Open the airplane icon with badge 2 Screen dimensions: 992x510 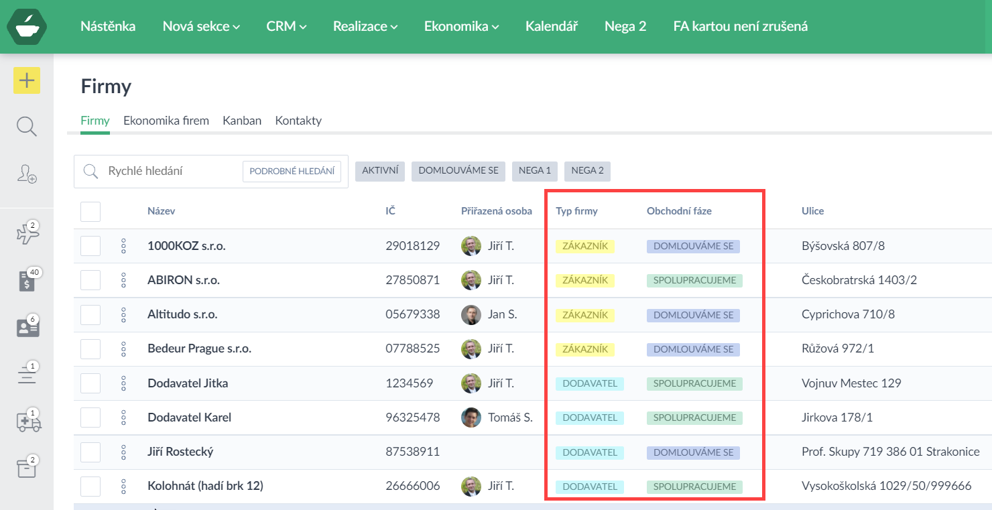tap(27, 234)
